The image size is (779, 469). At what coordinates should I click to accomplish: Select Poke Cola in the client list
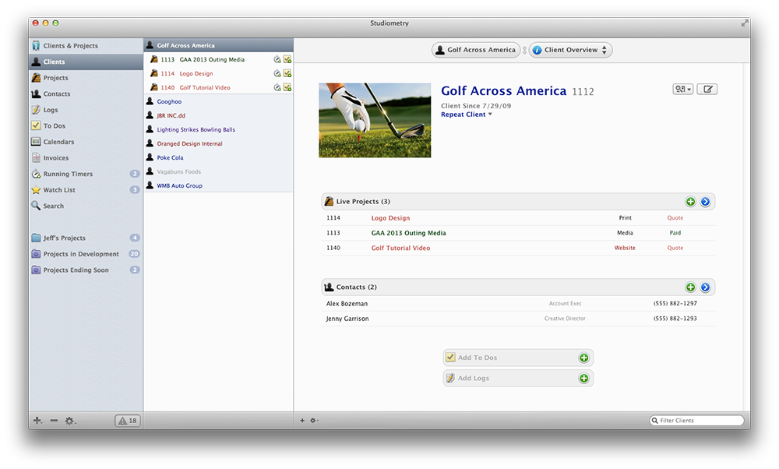(x=170, y=157)
